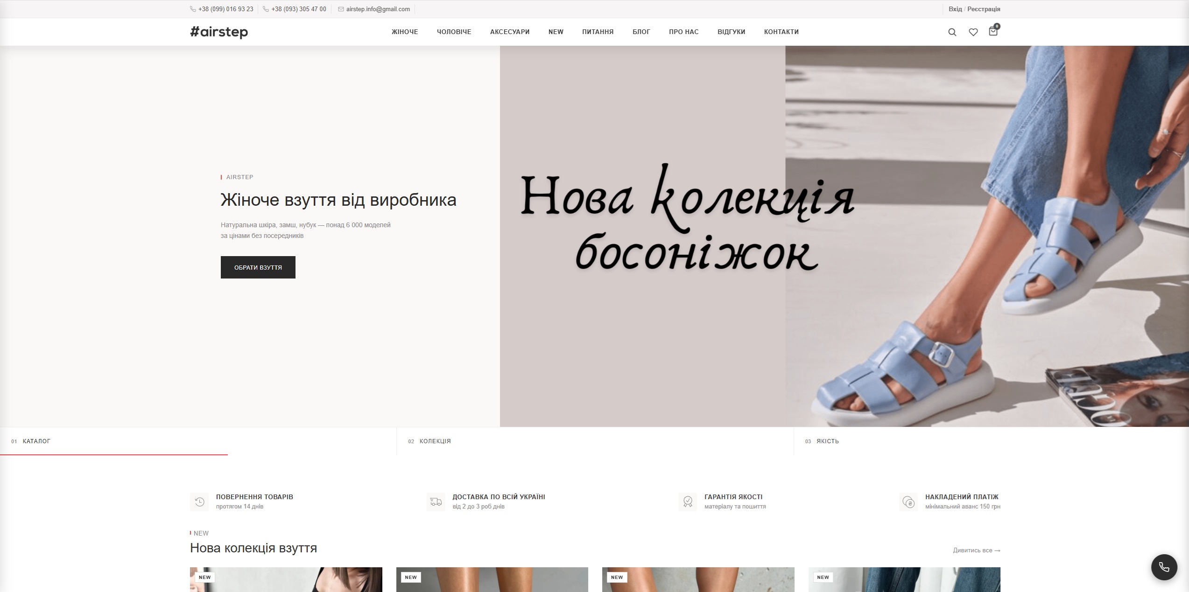Click the truck icon for ДОСТАВКА ПО ВСІЙ УКРАЇНІ
Screen dimensions: 1189x592
point(436,501)
